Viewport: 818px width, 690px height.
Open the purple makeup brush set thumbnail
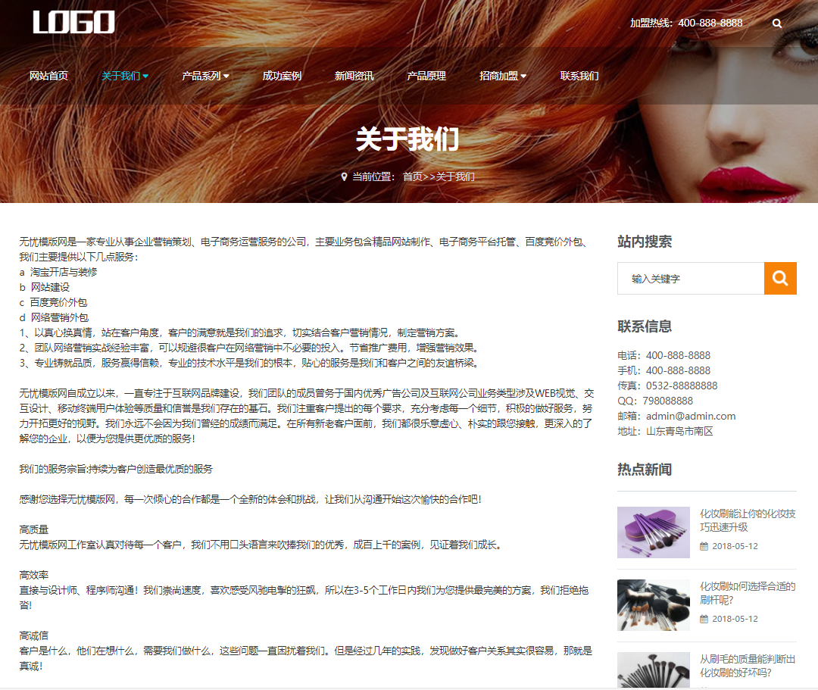(654, 532)
